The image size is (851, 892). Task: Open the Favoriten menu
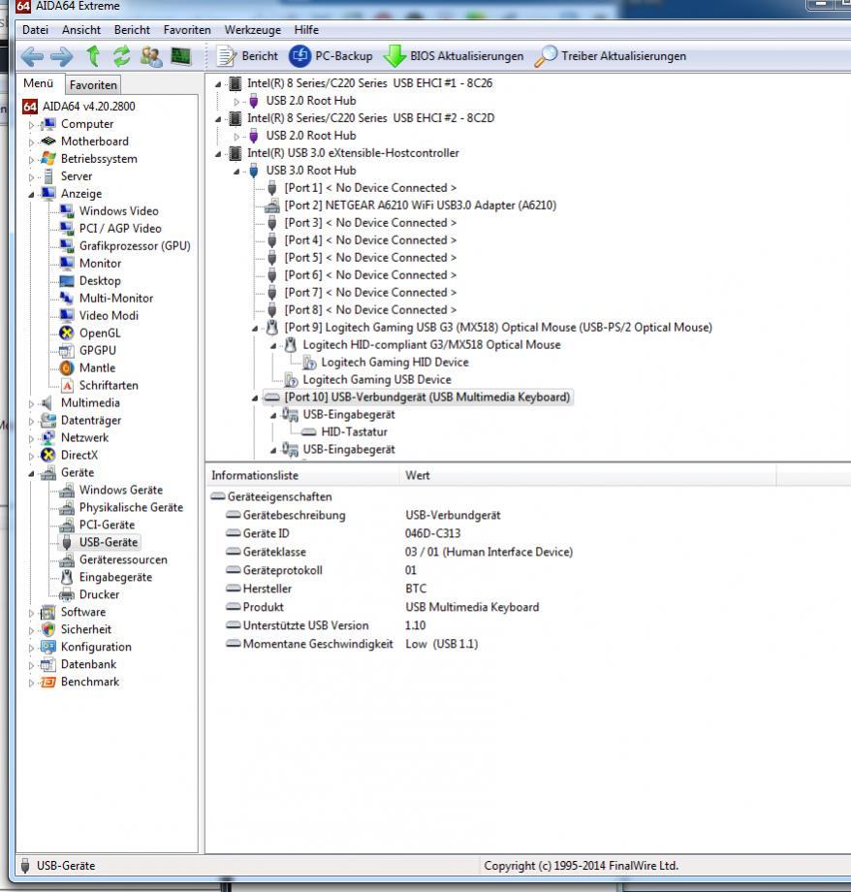pos(187,30)
